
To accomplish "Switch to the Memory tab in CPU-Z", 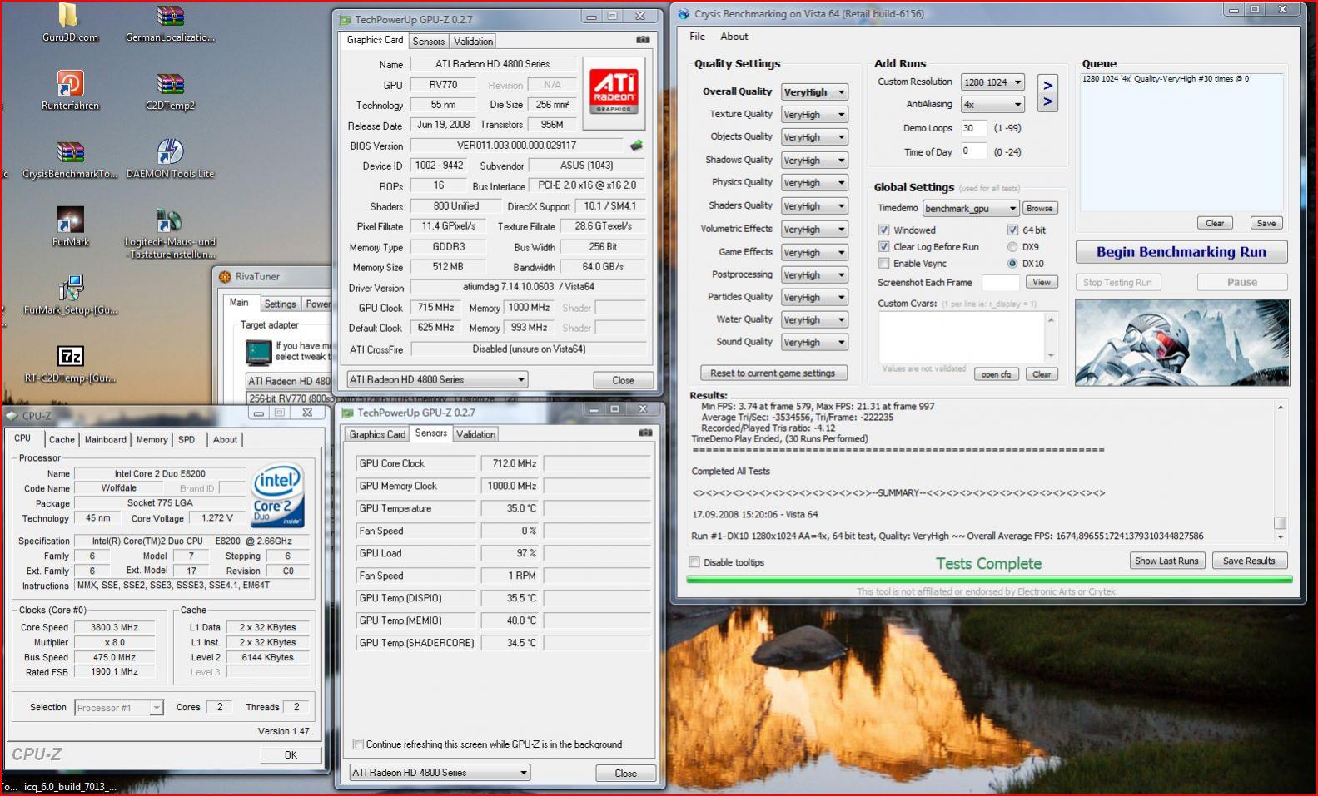I will click(x=152, y=439).
